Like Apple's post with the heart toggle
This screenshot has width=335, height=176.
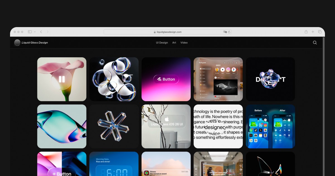(215, 97)
